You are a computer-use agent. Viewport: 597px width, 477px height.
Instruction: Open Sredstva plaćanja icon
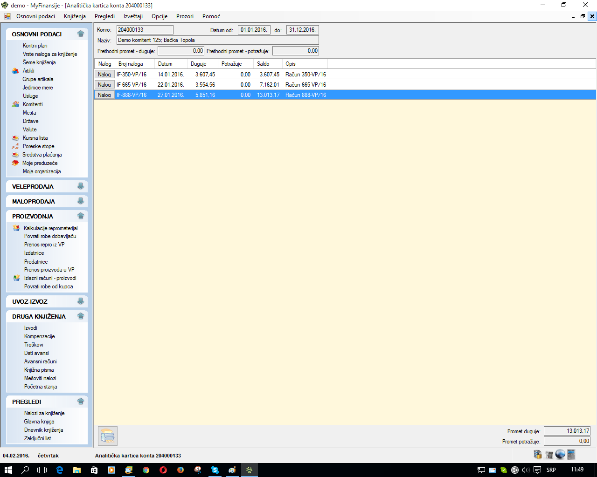click(x=15, y=155)
